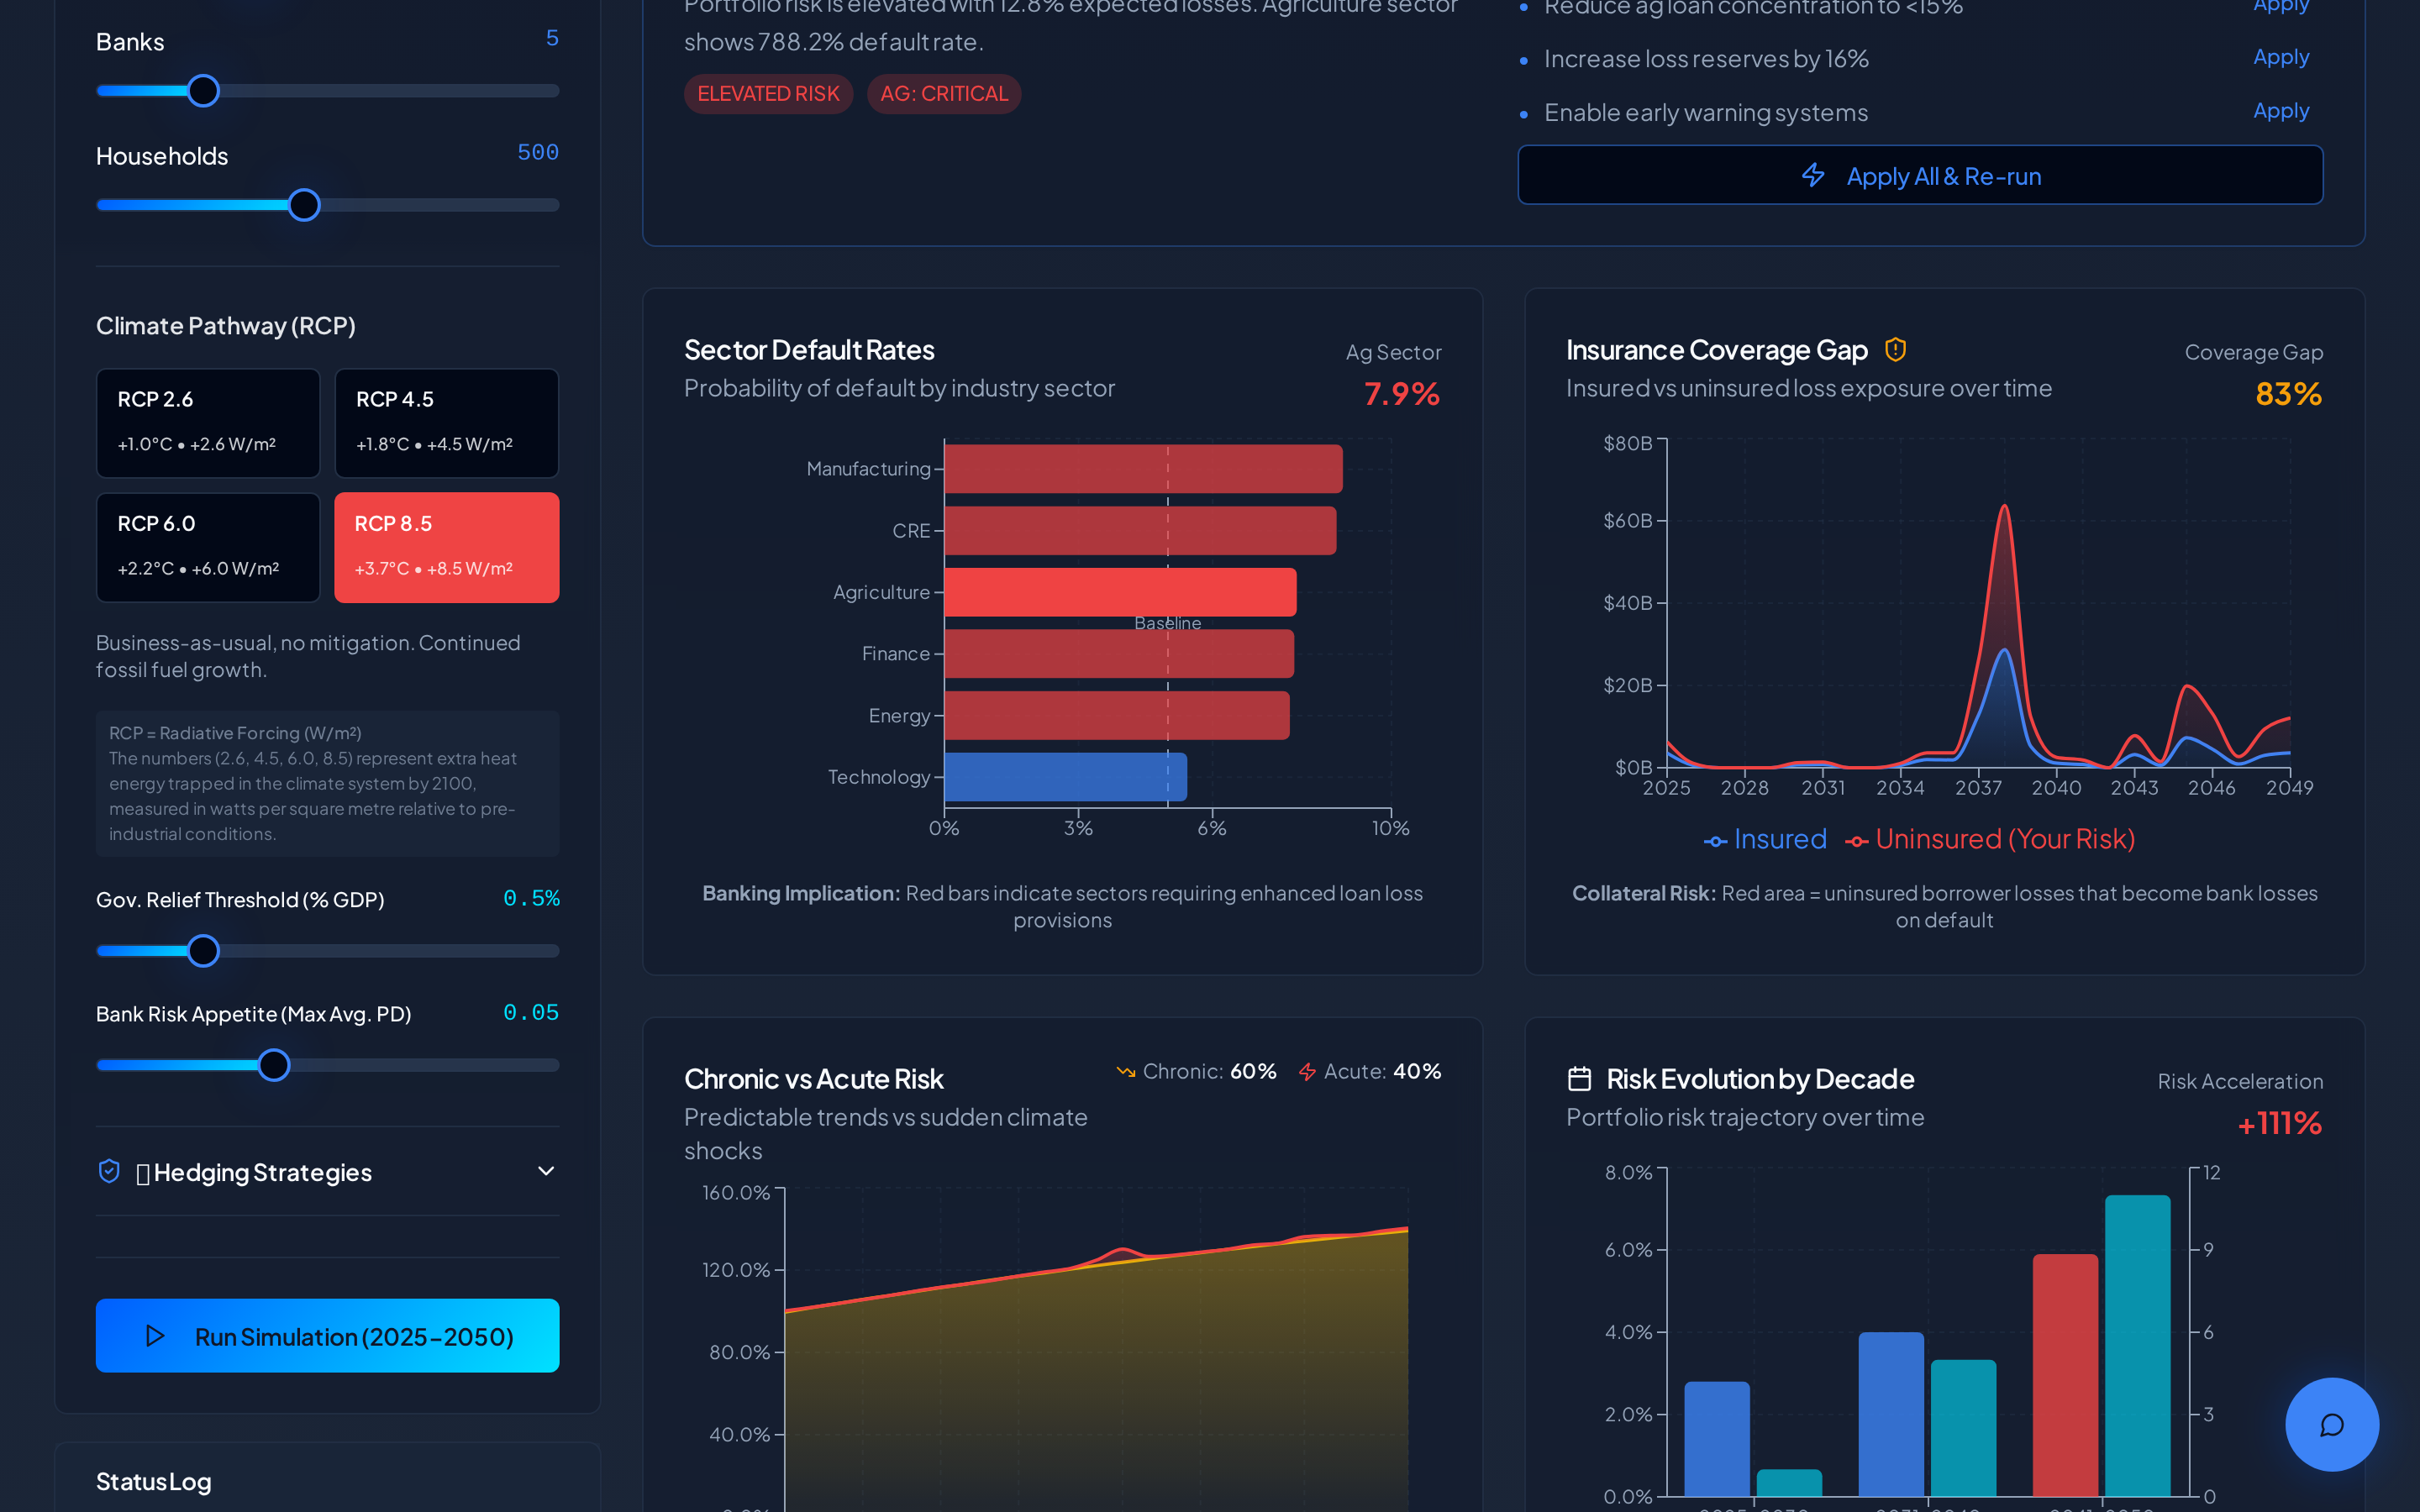Select the RCP 2.6 climate pathway

click(208, 422)
